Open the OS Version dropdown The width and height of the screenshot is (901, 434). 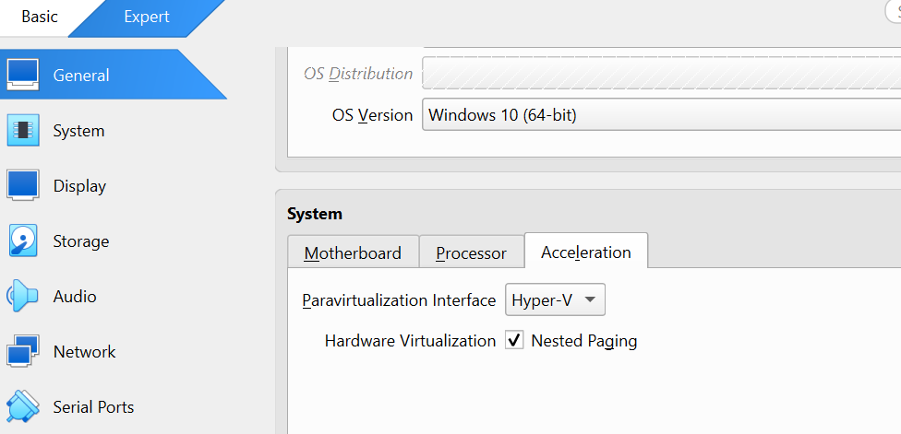660,115
